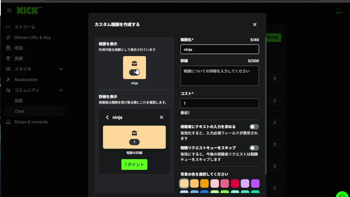Click the 5/40 character counter
This screenshot has width=350, height=197.
[x=255, y=40]
